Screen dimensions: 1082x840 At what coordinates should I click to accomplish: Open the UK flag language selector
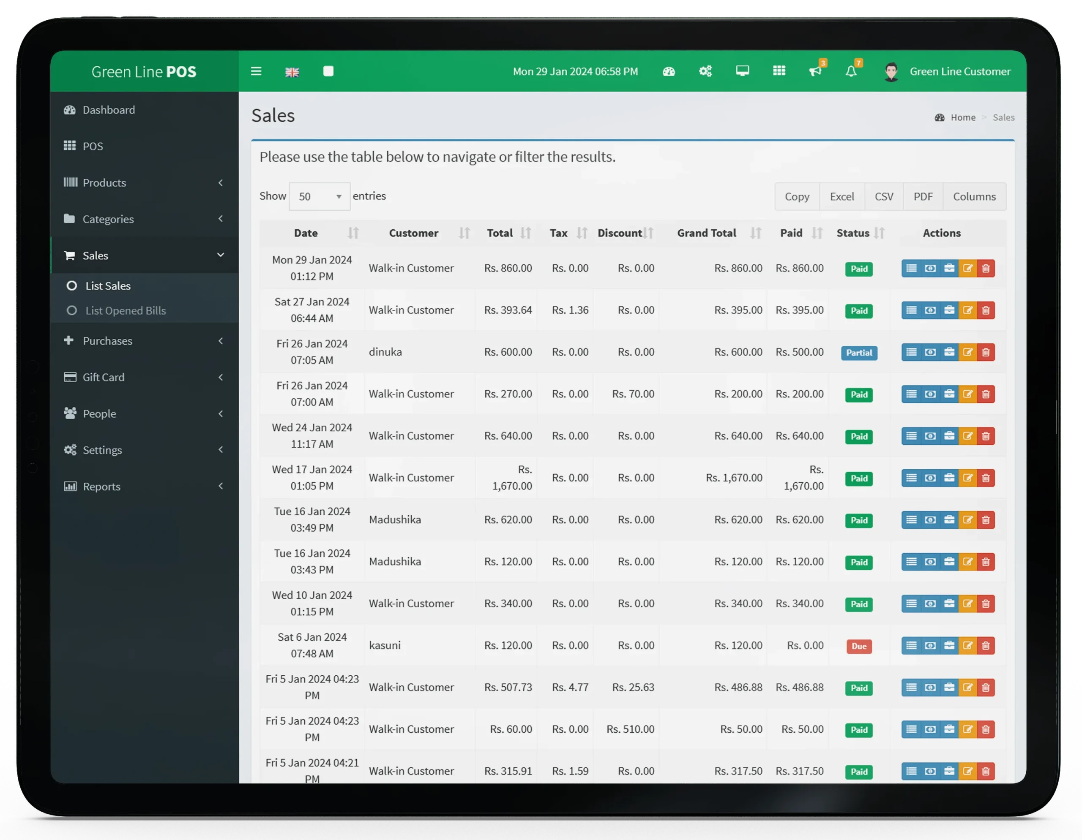pyautogui.click(x=292, y=72)
